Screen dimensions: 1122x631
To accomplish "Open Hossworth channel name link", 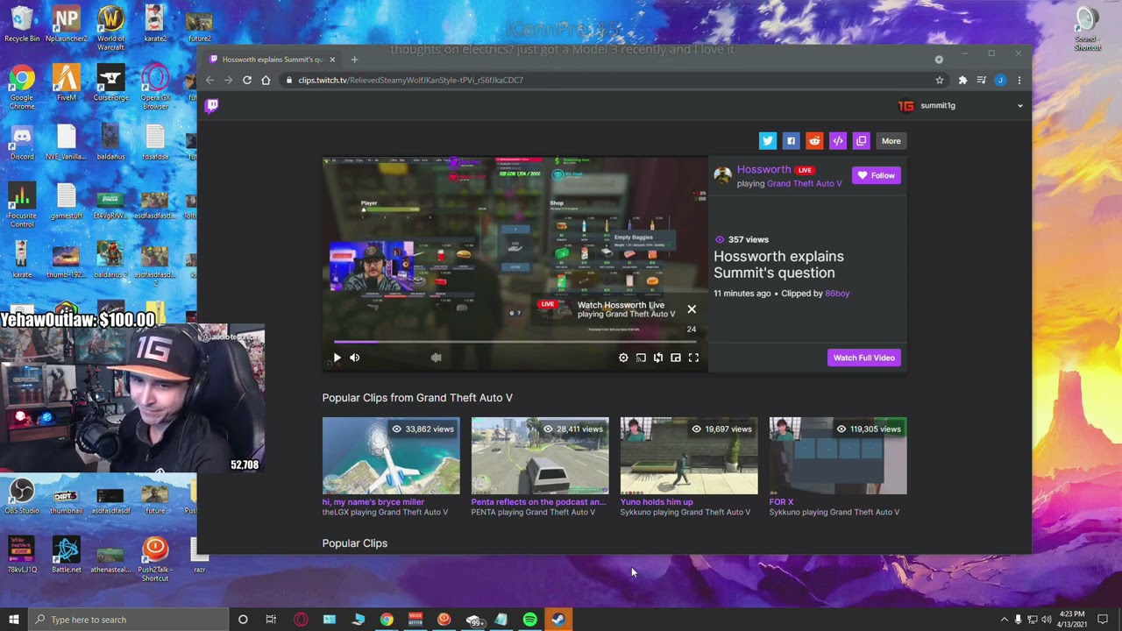I will pyautogui.click(x=763, y=169).
